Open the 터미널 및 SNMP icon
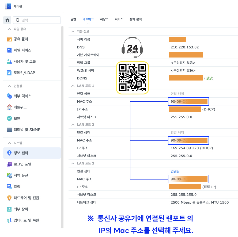 point(9,130)
